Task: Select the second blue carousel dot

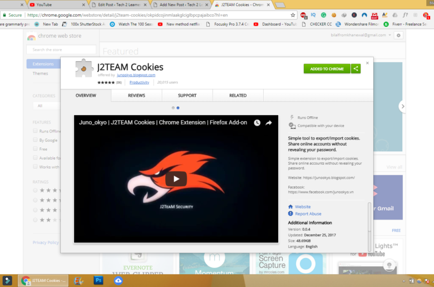Action: (178, 108)
